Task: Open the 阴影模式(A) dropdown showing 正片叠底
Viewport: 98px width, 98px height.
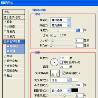Action: pos(60,91)
